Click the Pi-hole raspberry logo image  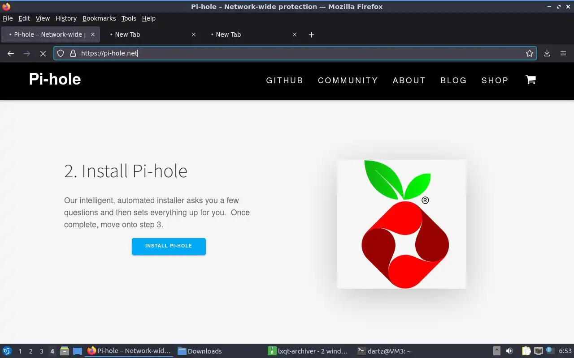pyautogui.click(x=402, y=224)
